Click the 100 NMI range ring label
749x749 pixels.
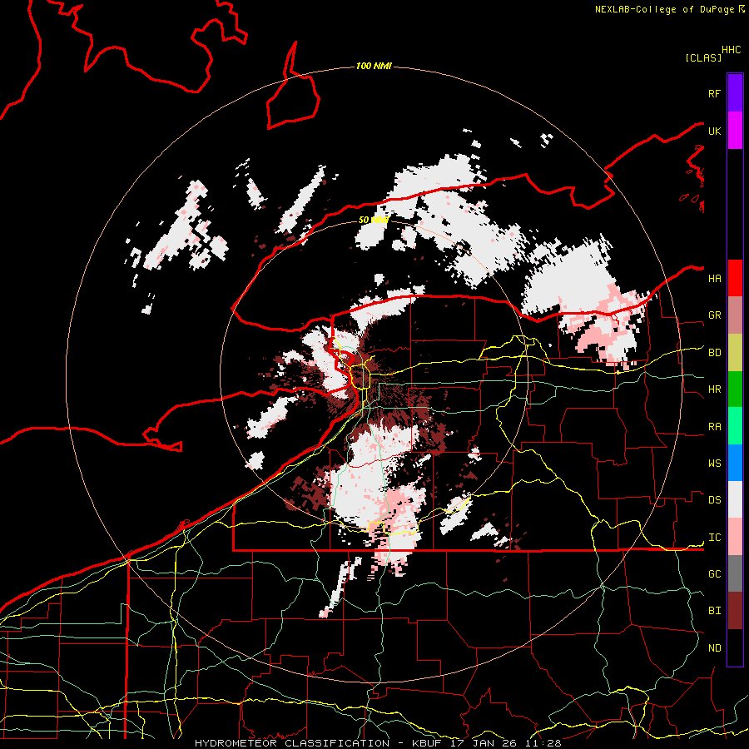pos(374,66)
